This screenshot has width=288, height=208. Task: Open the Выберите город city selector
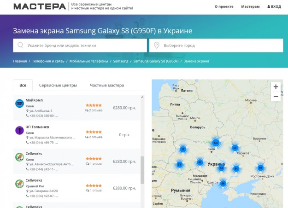(x=216, y=46)
